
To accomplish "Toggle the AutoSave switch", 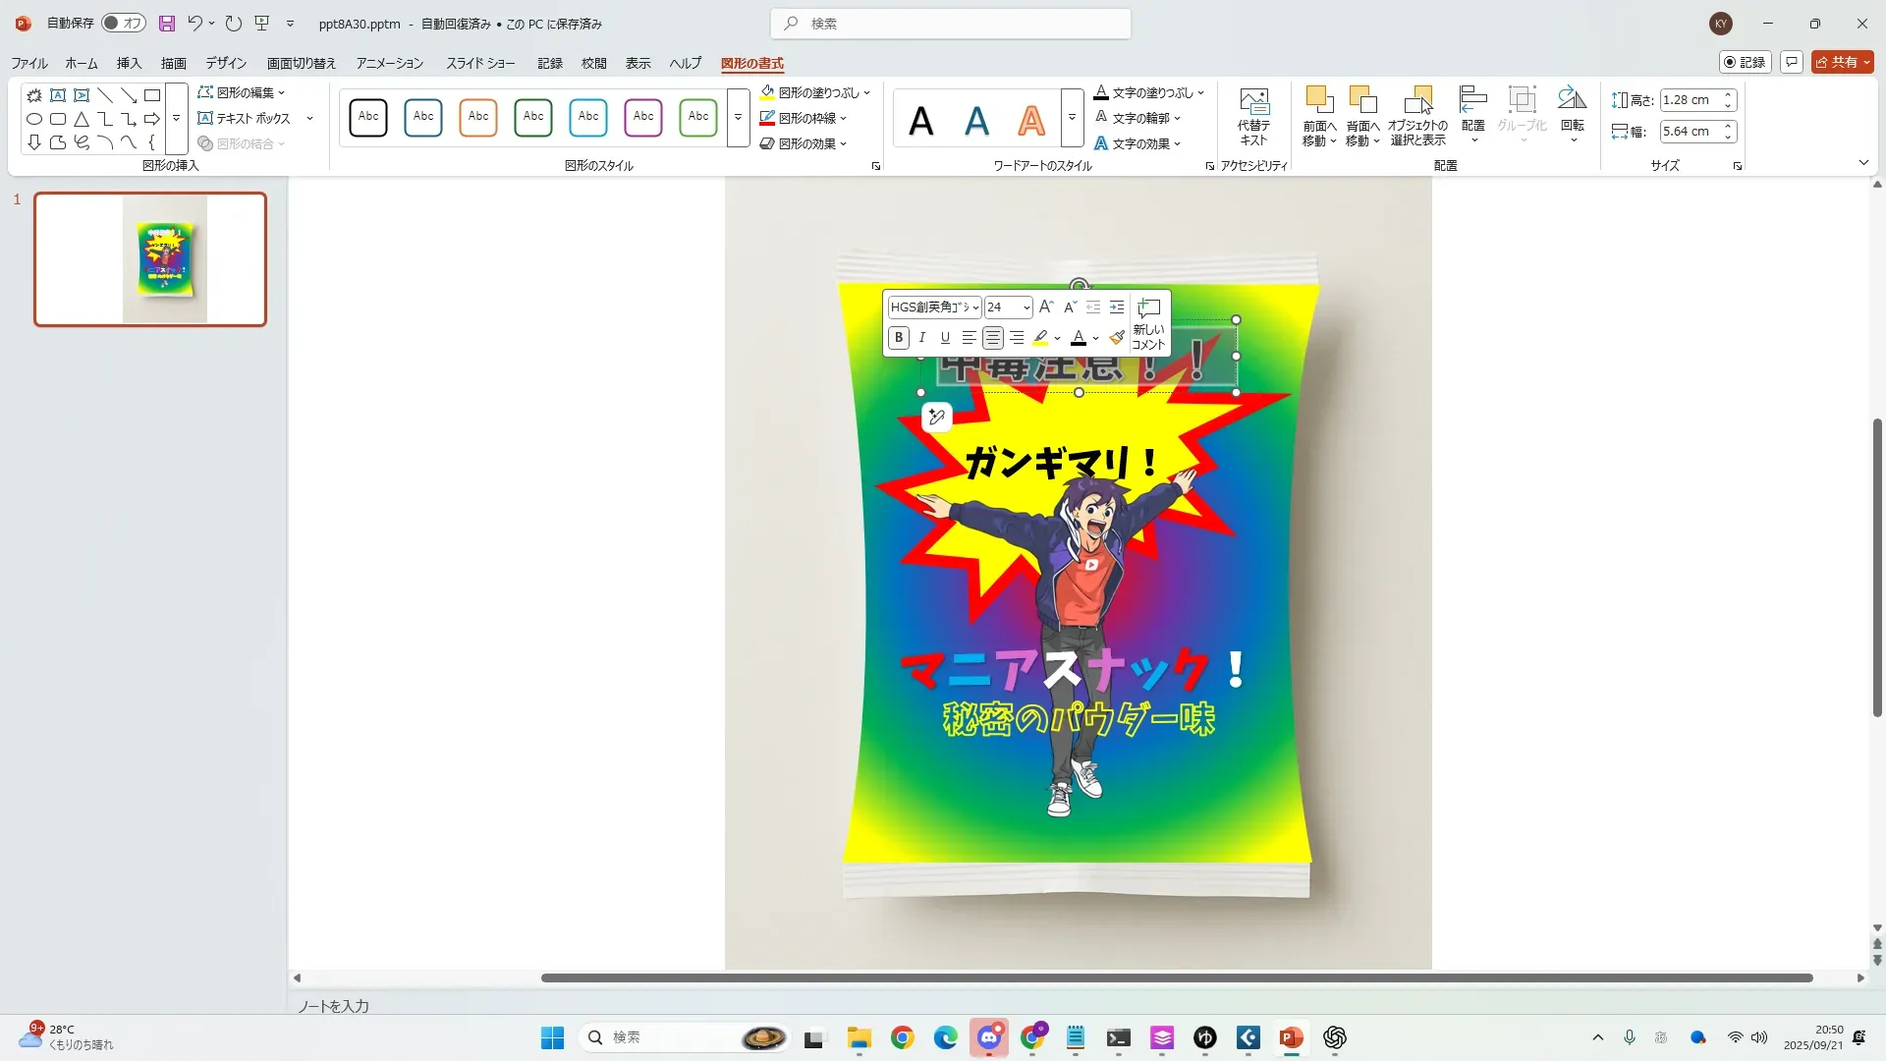I will point(124,24).
